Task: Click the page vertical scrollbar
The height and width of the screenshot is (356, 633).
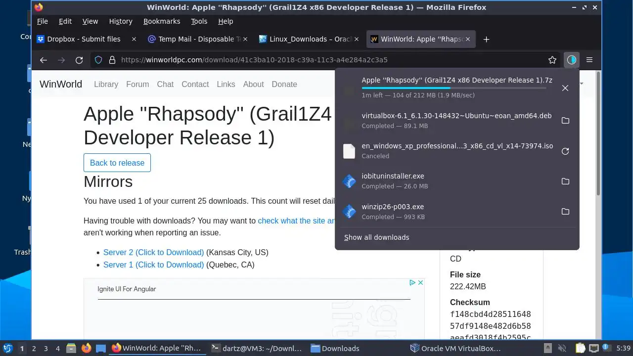Action: point(598,133)
